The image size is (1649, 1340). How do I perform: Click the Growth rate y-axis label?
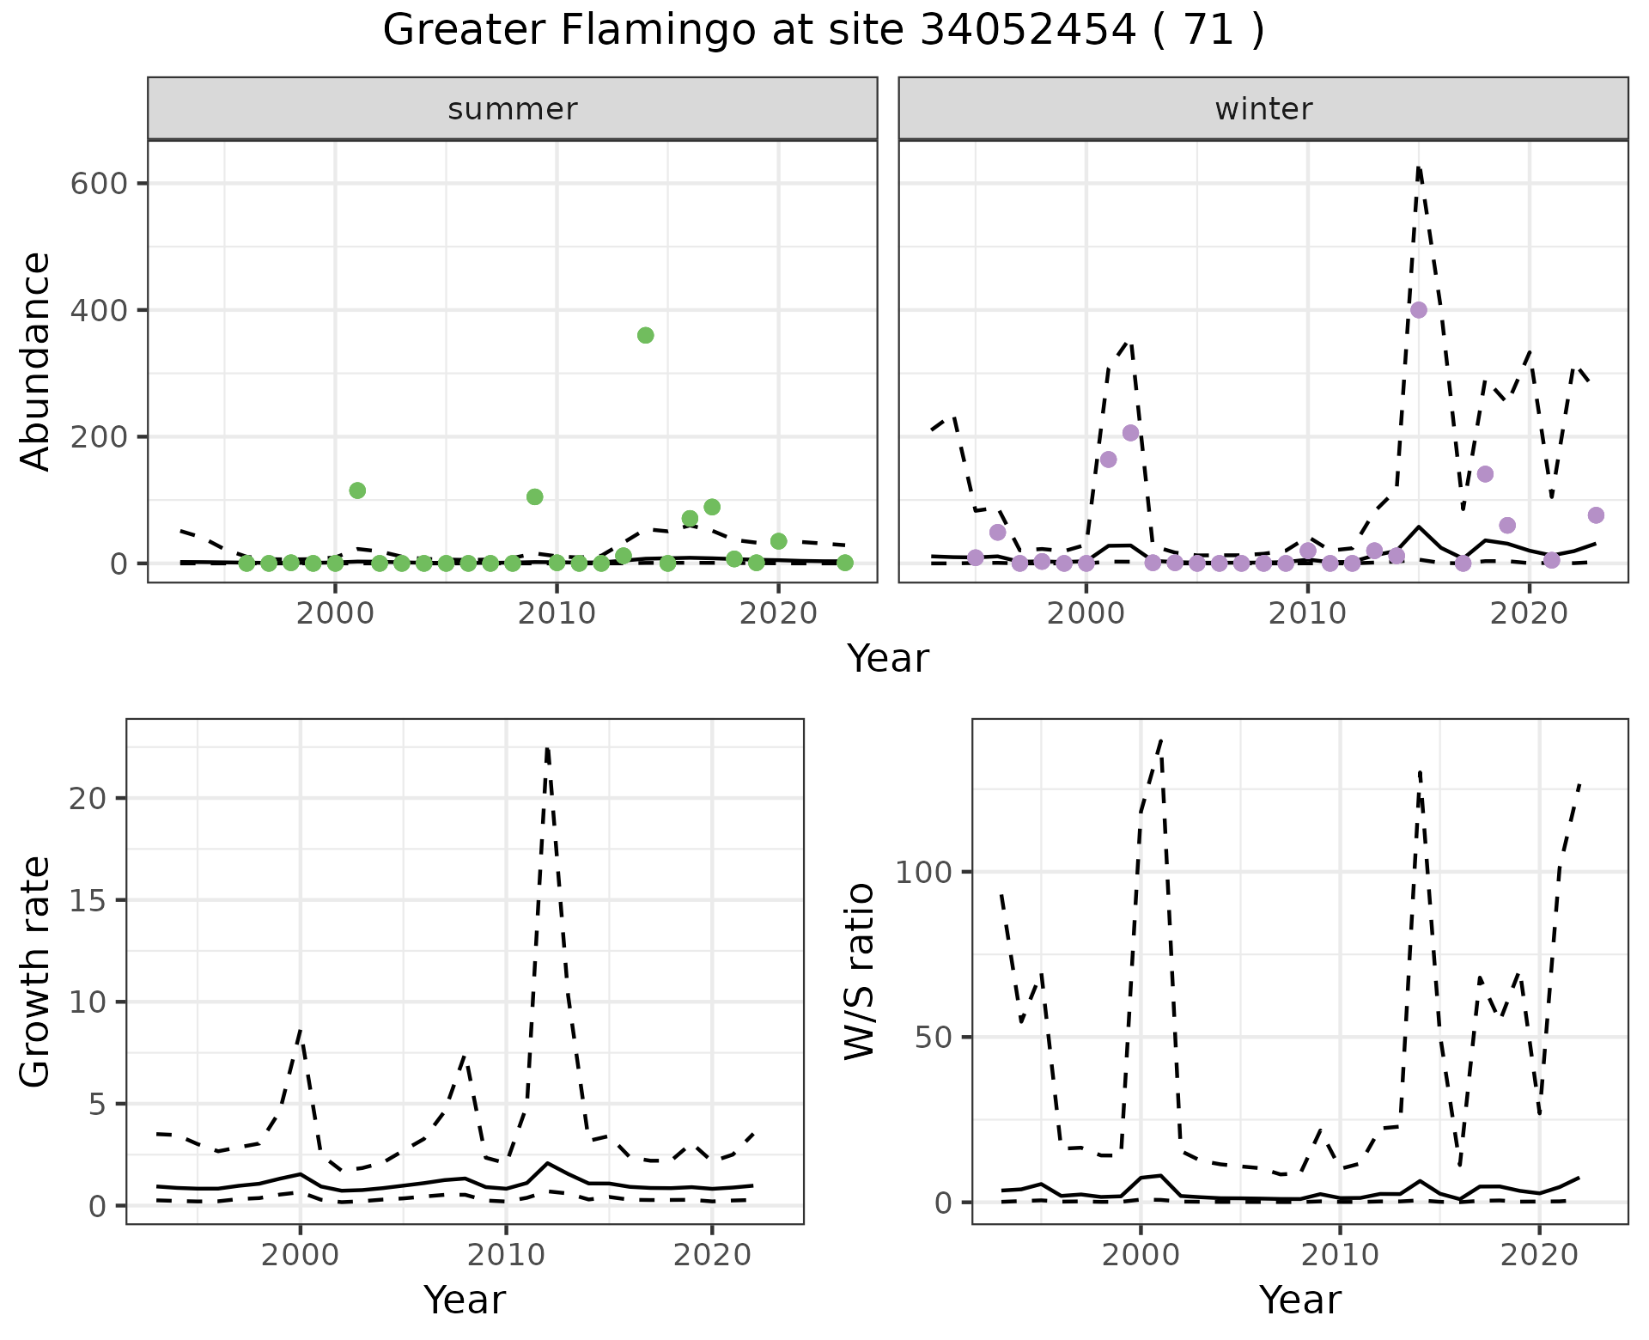36,971
